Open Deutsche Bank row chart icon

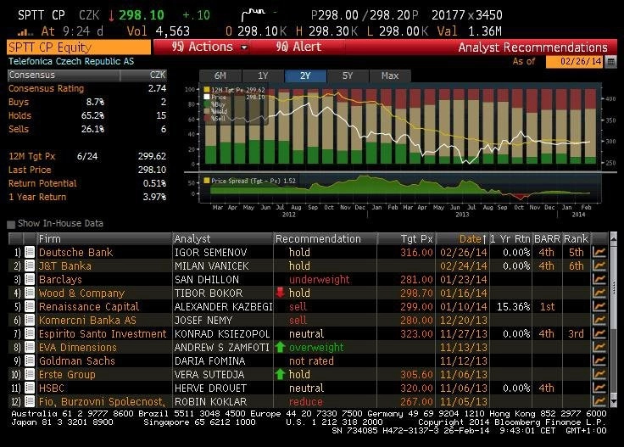599,252
